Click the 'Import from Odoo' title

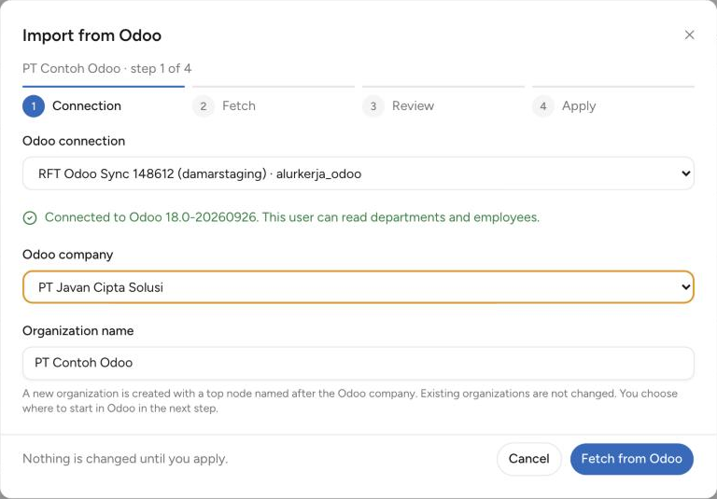[x=91, y=35]
